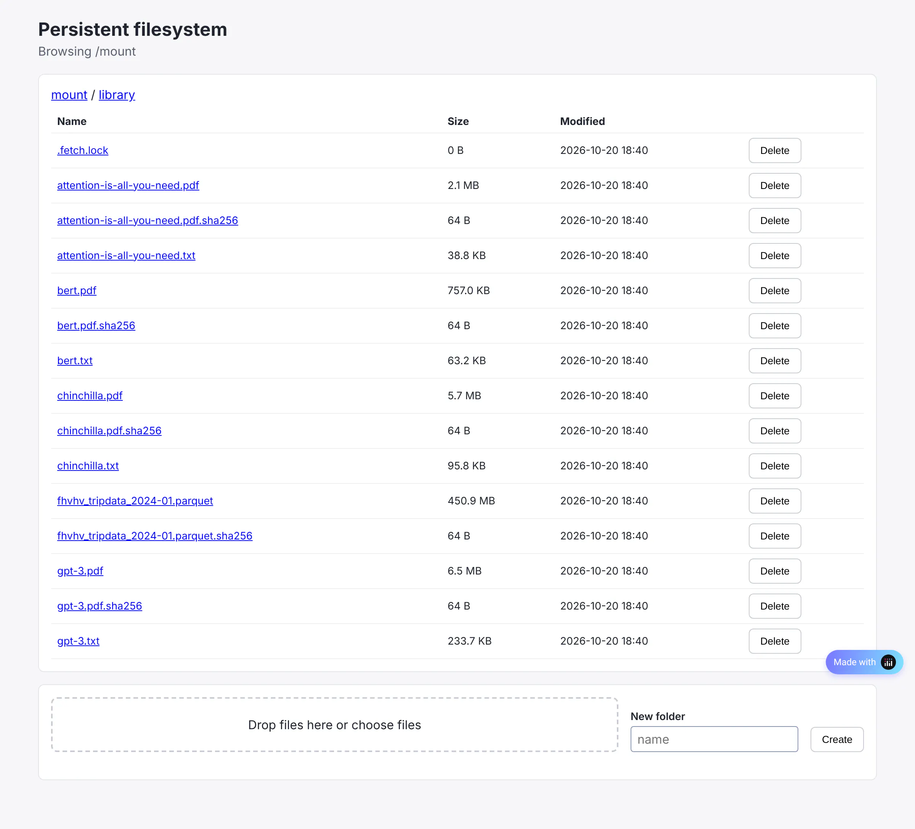915x829 pixels.
Task: Open chinchilla.pdf.sha256
Action: (x=109, y=431)
